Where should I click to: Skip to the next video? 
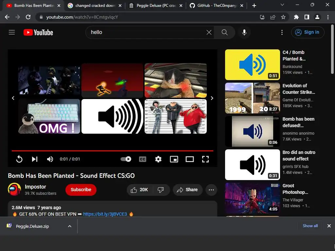pyautogui.click(x=35, y=159)
